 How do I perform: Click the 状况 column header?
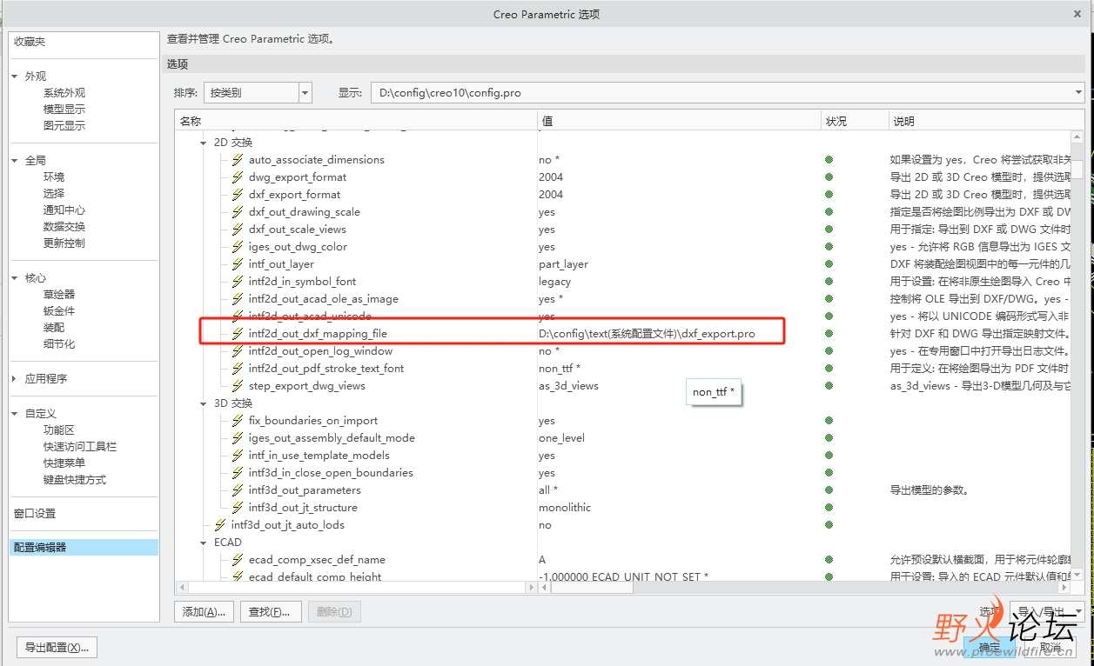855,121
